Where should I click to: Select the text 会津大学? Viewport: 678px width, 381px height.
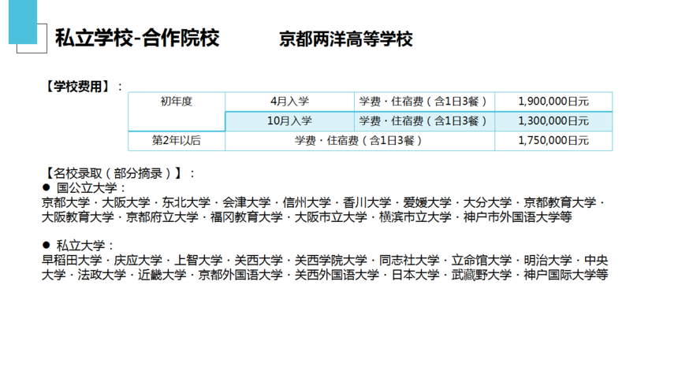coord(247,202)
